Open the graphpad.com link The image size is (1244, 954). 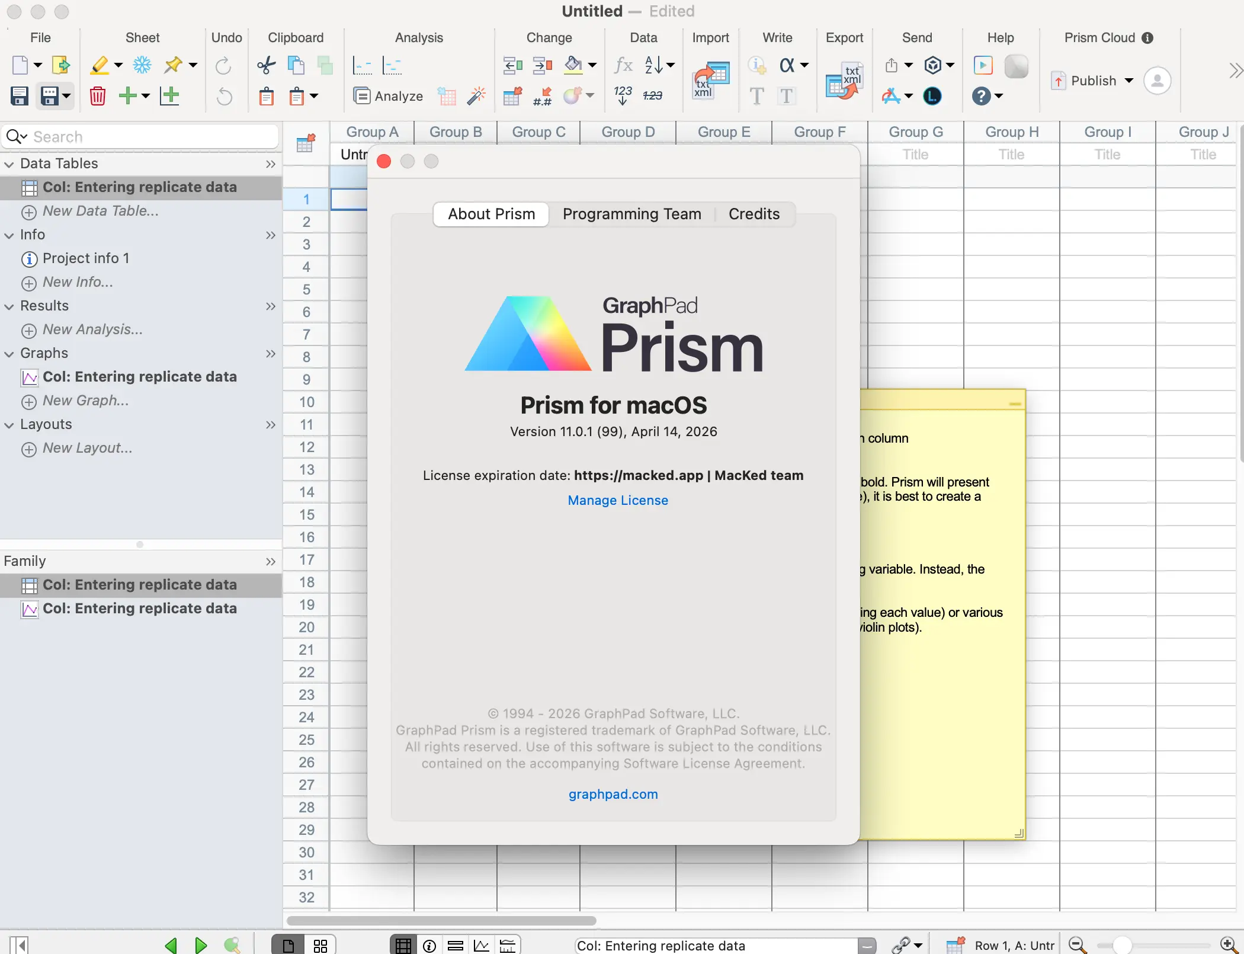click(x=613, y=794)
